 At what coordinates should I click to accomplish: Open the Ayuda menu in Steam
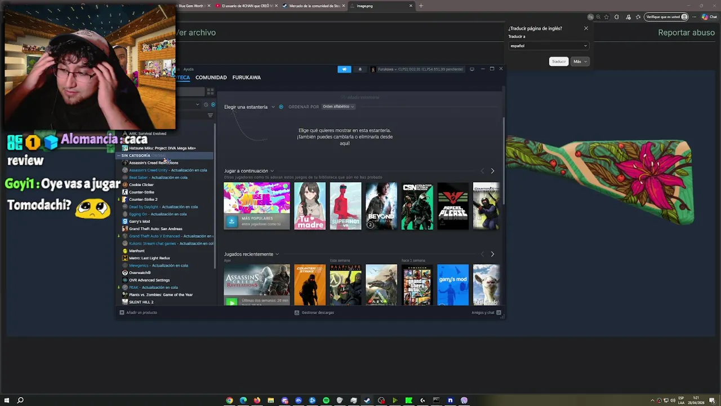point(188,69)
